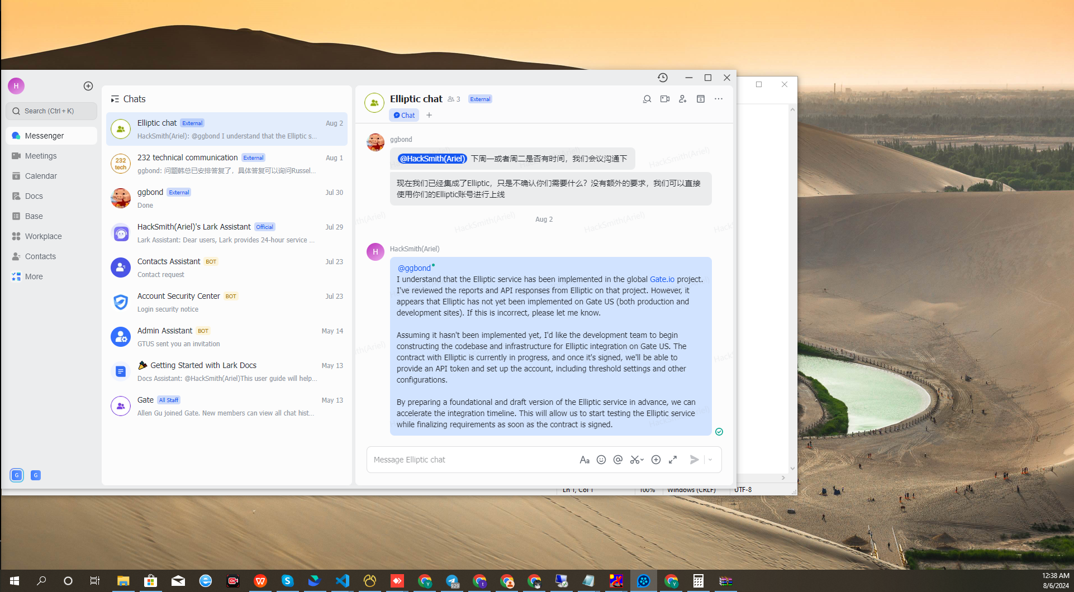Open the send options chevron
Image resolution: width=1074 pixels, height=592 pixels.
click(710, 459)
